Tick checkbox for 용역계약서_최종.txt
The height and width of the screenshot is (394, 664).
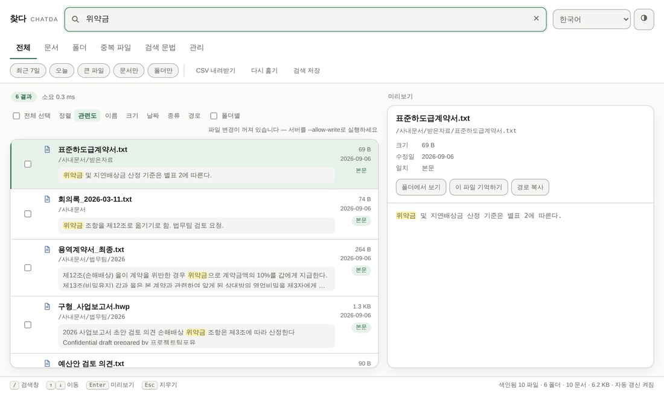click(28, 267)
